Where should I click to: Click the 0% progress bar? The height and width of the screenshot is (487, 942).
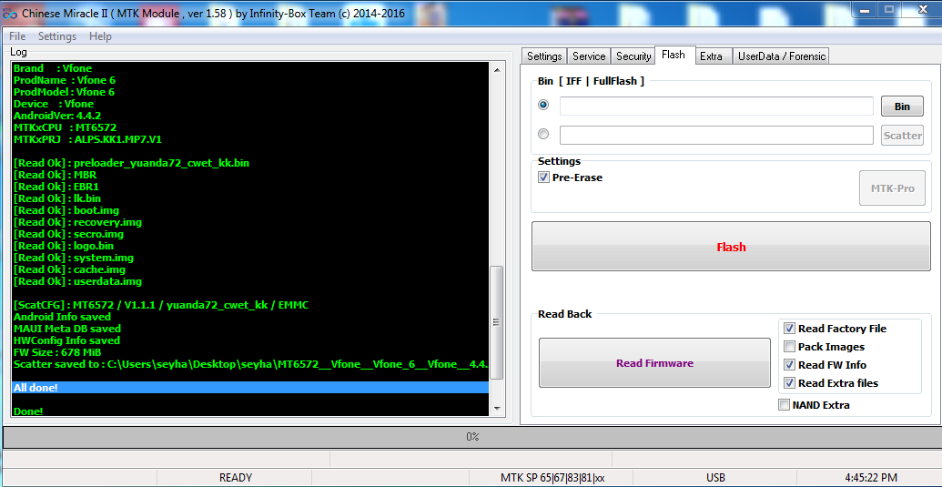(x=471, y=437)
